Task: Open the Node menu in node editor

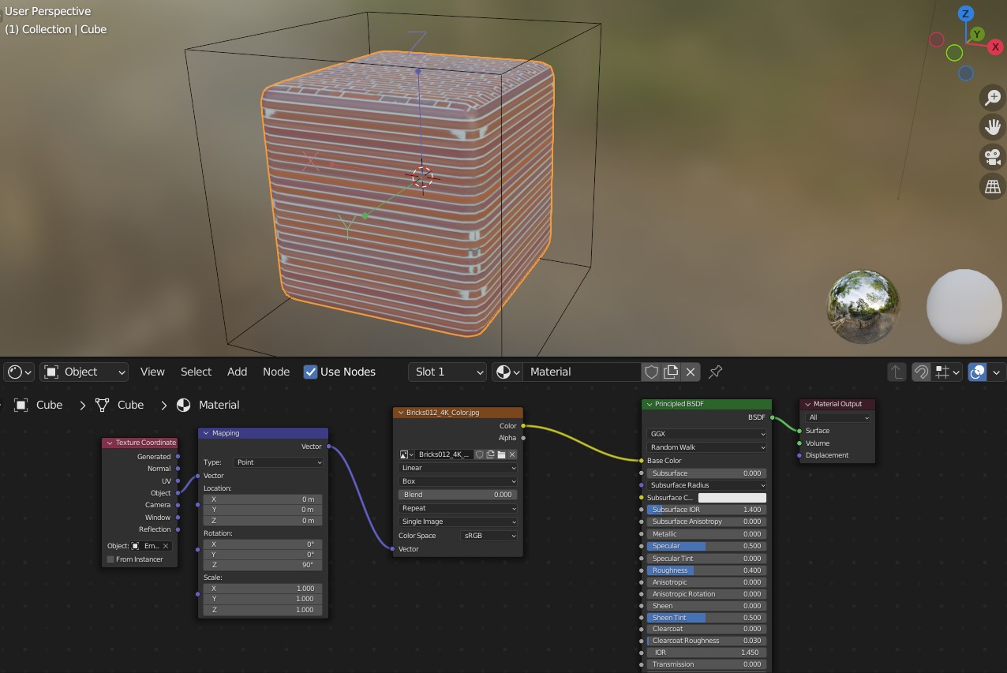Action: (x=276, y=372)
